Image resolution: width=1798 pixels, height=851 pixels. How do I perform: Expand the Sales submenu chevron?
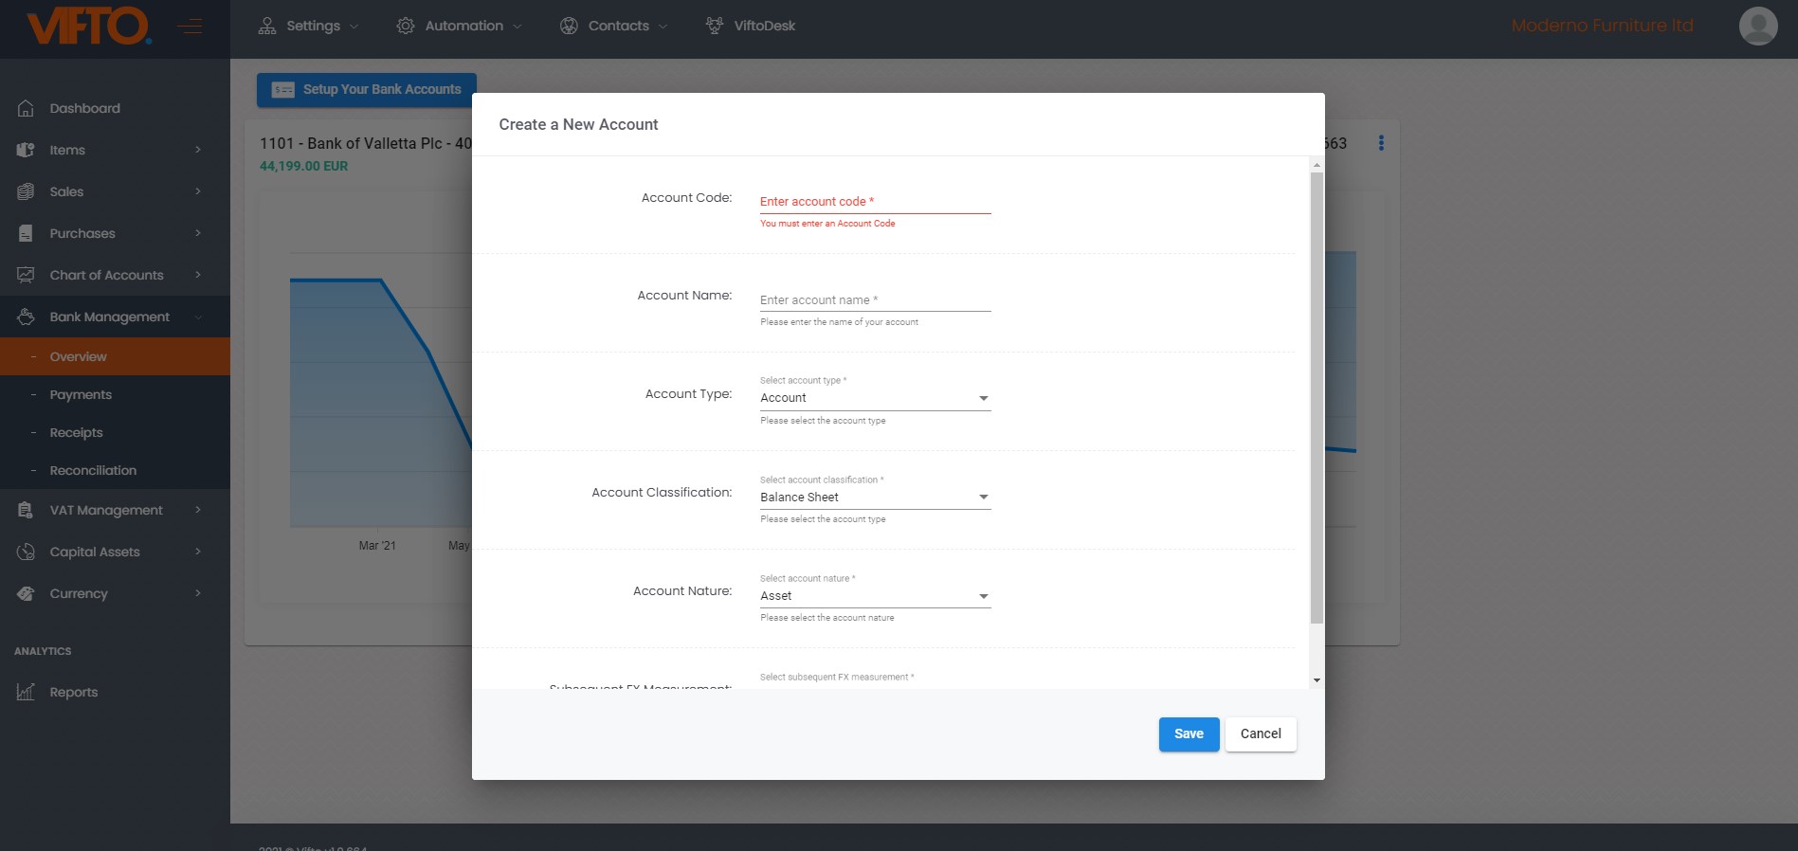[x=198, y=191]
